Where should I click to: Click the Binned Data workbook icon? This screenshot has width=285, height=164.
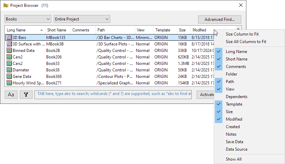(x=9, y=51)
